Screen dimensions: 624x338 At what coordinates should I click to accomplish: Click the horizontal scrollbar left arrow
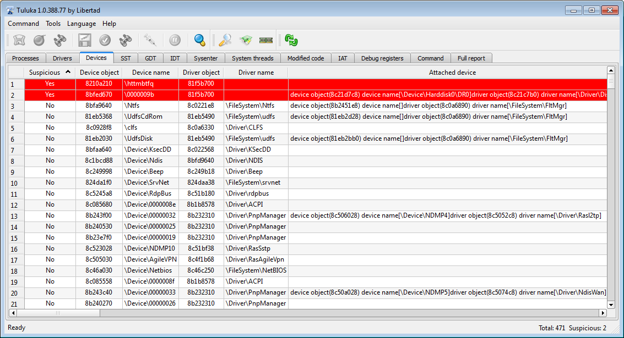click(x=13, y=313)
